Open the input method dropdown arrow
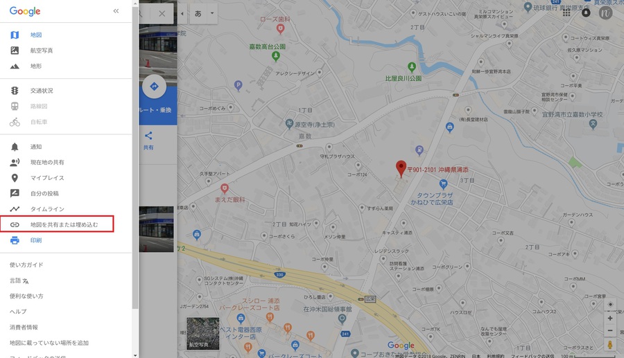The height and width of the screenshot is (358, 624). (x=212, y=14)
